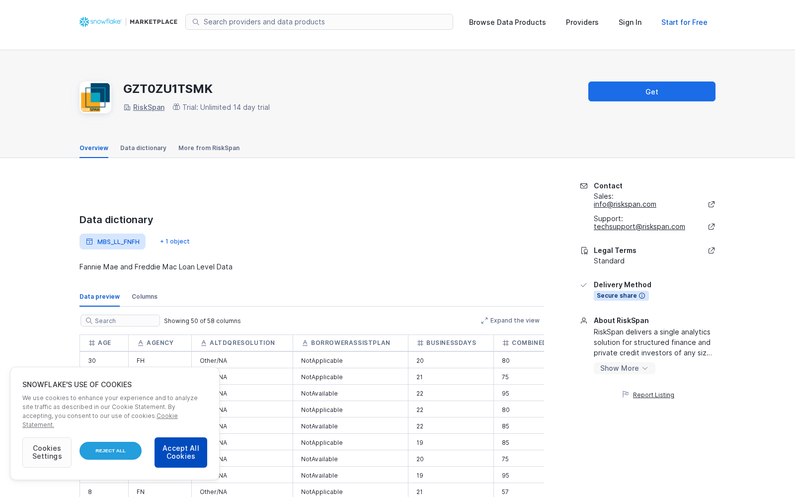Screen dimensions: 795x497
Task: Open the Legal Terms external link icon
Action: tap(712, 250)
